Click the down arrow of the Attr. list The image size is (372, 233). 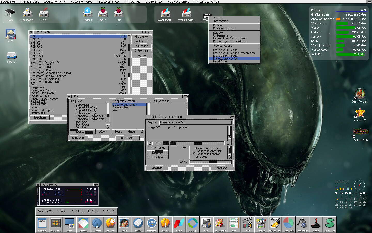(x=230, y=158)
